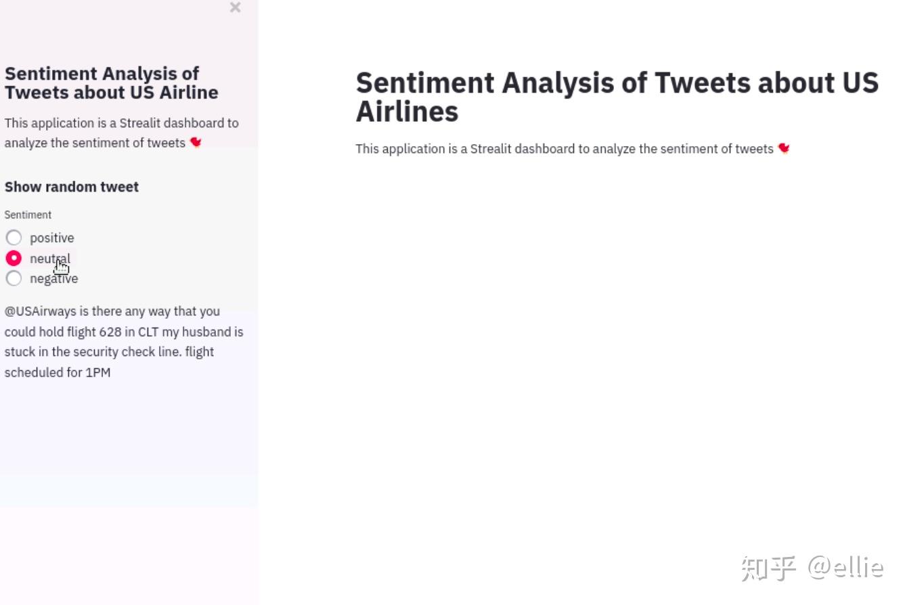Select the positive sentiment radio button
Image resolution: width=907 pixels, height=605 pixels.
(x=14, y=238)
